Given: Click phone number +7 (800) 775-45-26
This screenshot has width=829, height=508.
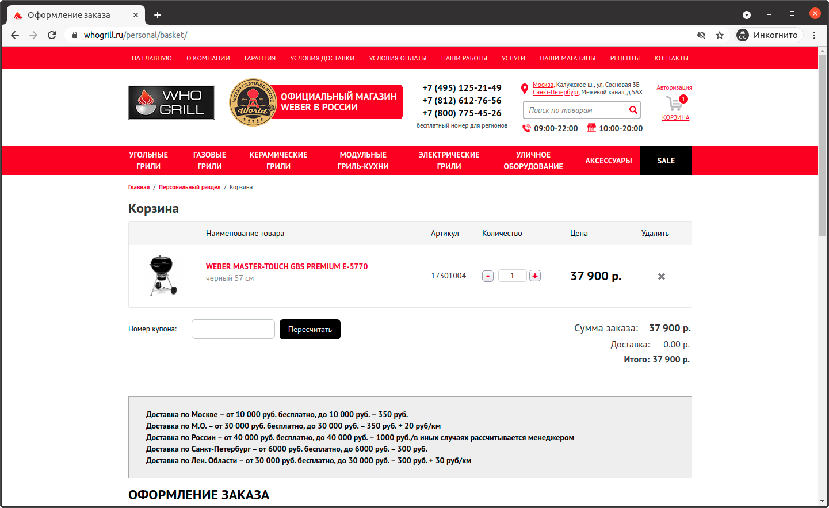Looking at the screenshot, I should (462, 113).
